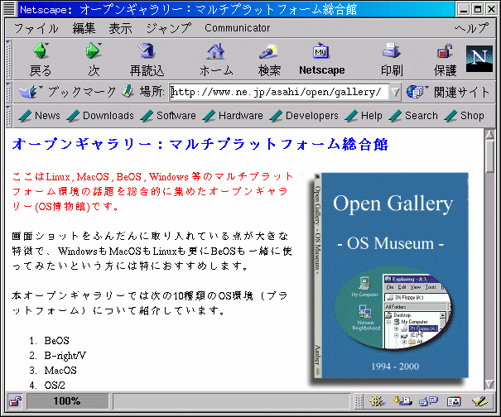Click the blue page heading オープンギャラリー
501x417 pixels.
(200, 144)
